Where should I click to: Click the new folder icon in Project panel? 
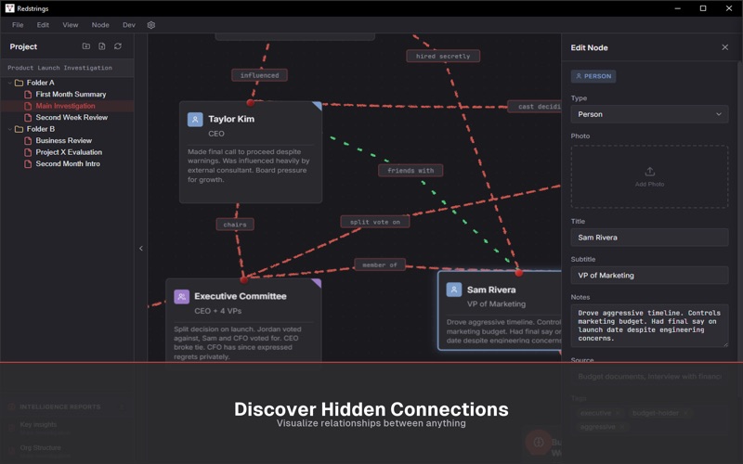click(x=86, y=46)
